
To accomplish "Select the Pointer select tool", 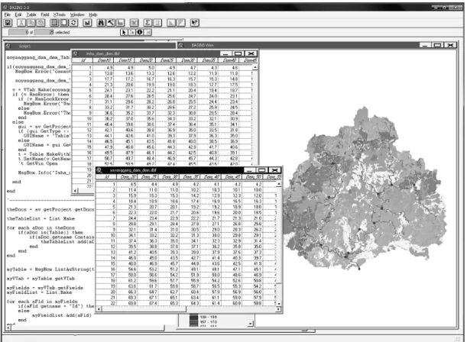I will click(x=124, y=32).
